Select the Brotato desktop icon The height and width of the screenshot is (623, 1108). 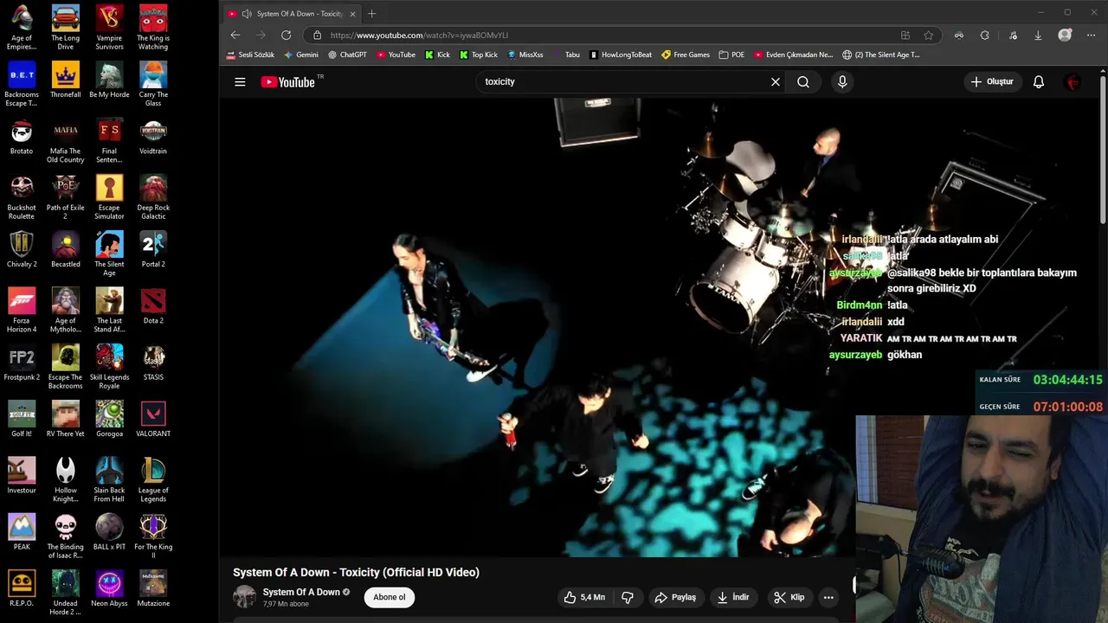(22, 137)
